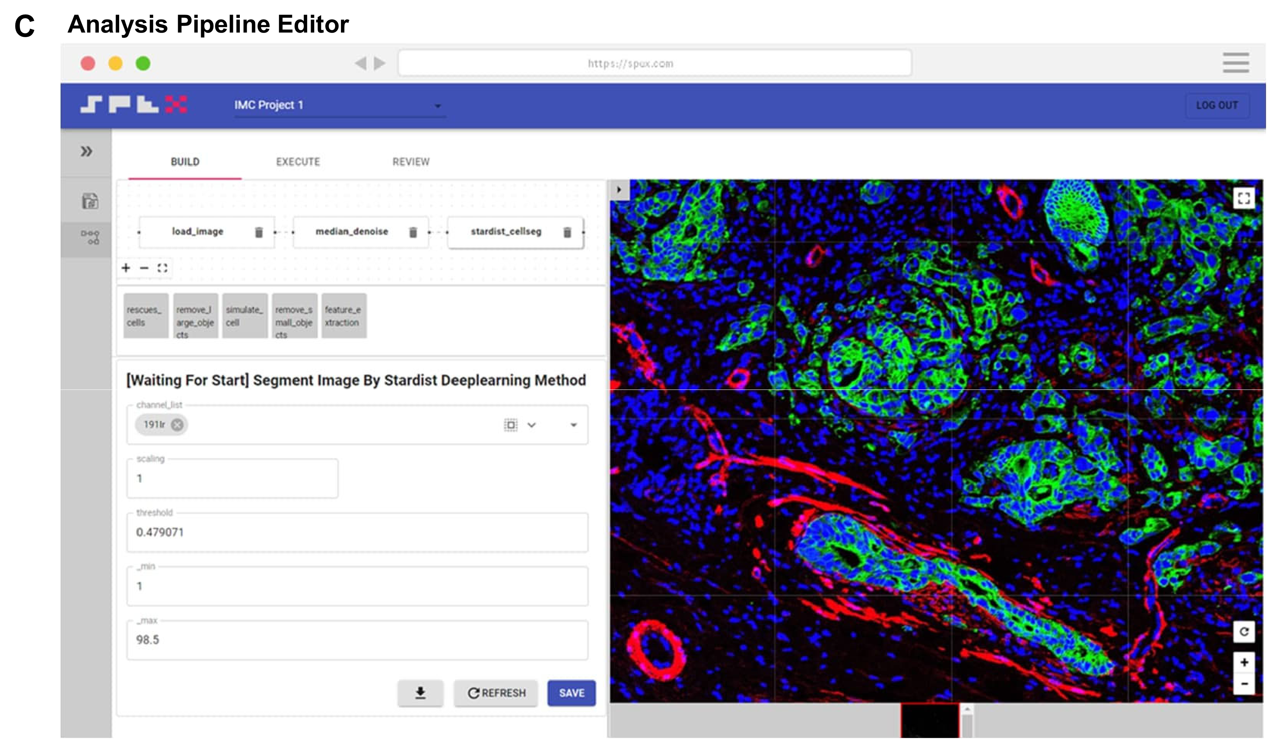Switch to the REVIEW tab
The width and height of the screenshot is (1281, 748).
coord(411,162)
